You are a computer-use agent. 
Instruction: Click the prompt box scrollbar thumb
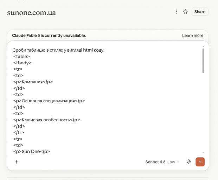[x=203, y=61]
